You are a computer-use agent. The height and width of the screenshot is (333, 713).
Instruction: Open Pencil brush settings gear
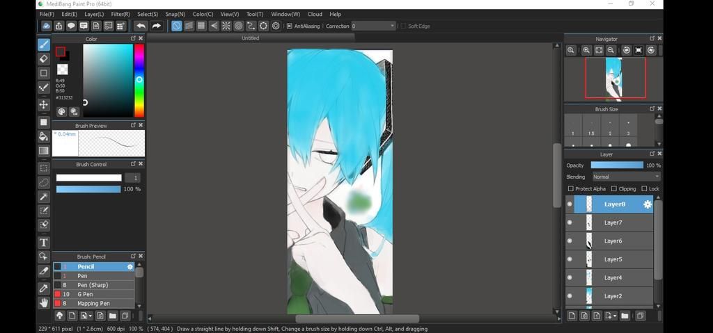point(130,267)
